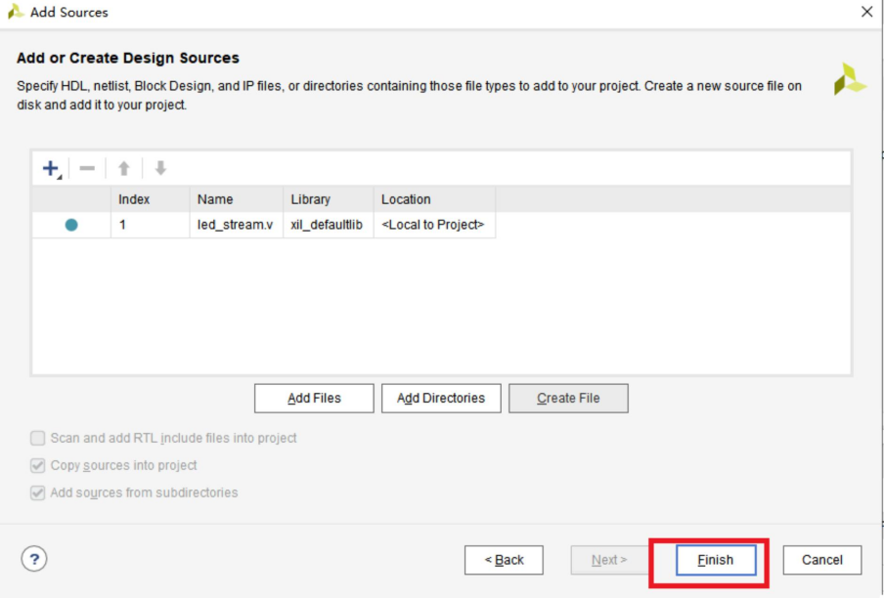Click the minus Remove source icon
Viewport: 884px width, 598px height.
coord(87,169)
